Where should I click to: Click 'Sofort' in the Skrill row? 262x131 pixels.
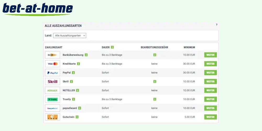click(105, 81)
